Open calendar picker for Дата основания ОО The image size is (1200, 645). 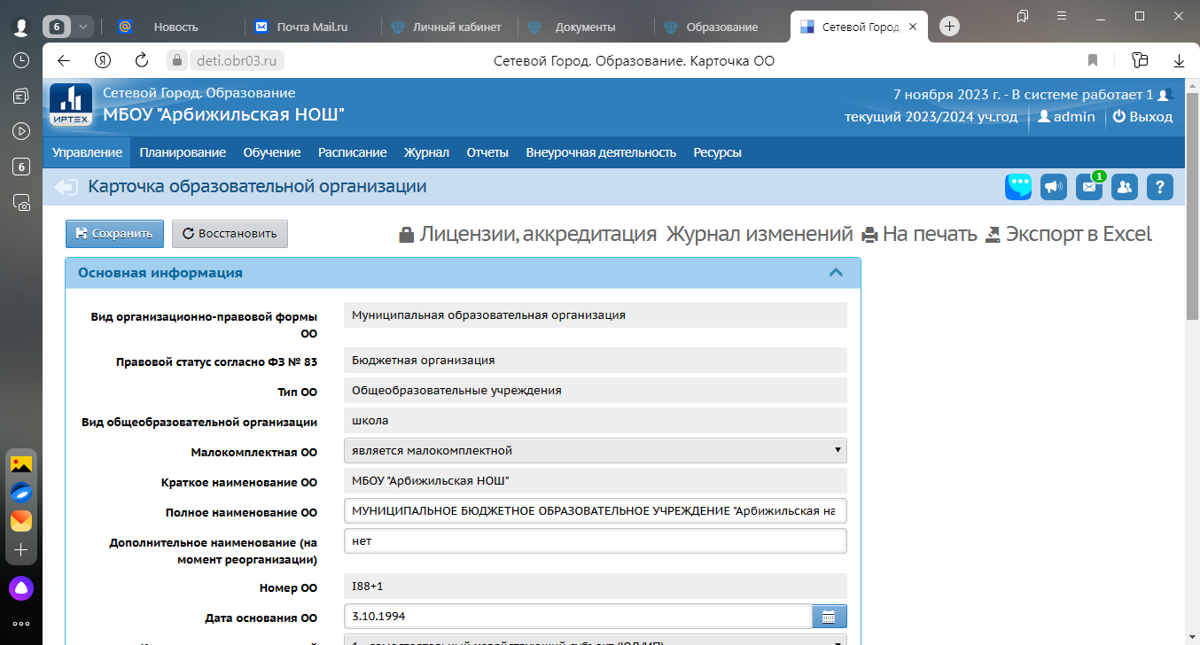830,617
